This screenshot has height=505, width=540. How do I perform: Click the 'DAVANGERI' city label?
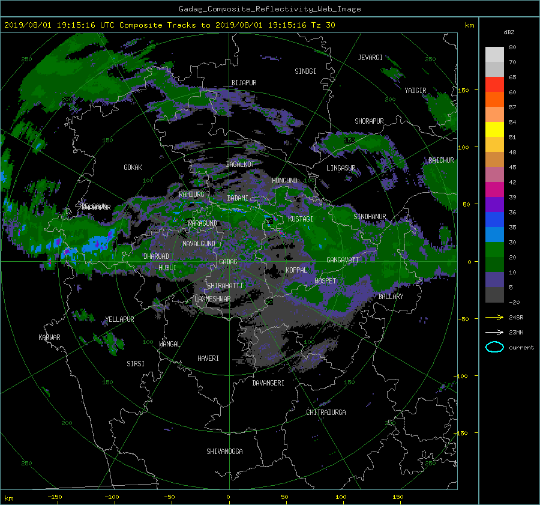268,383
